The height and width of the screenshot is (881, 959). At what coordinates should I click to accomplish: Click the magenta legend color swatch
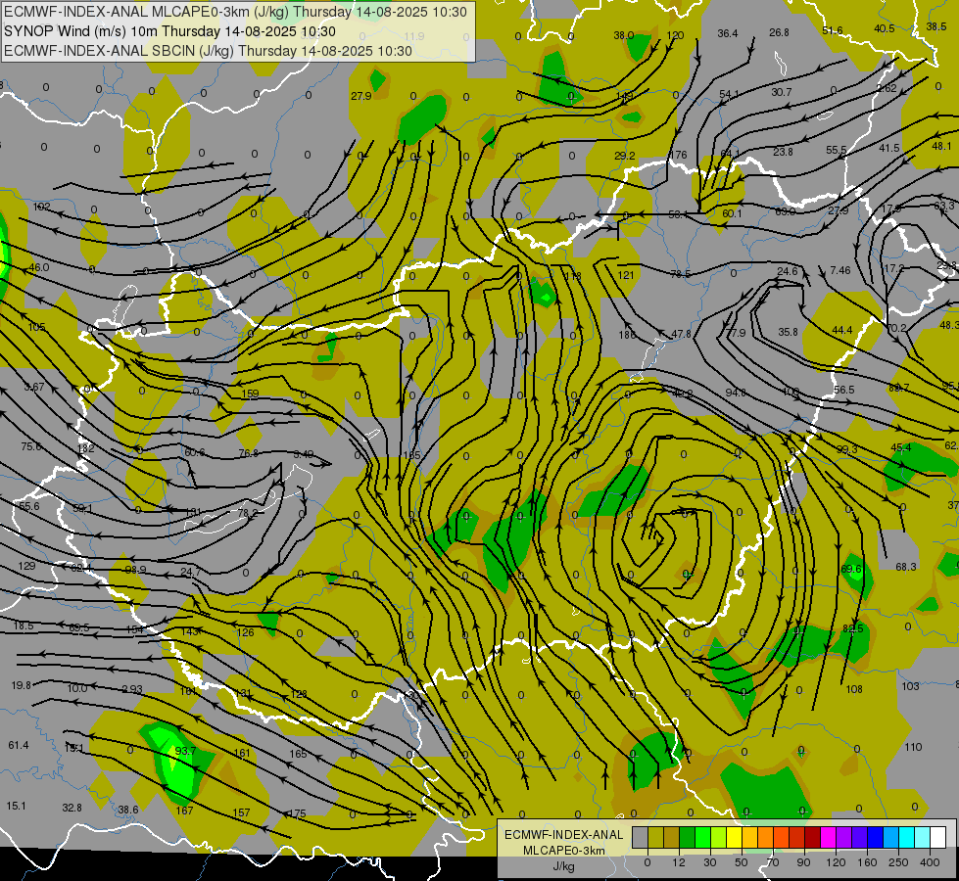click(x=828, y=837)
